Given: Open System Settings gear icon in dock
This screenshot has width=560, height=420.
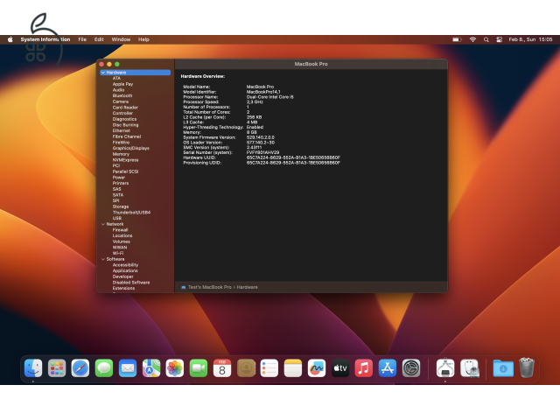Looking at the screenshot, I should click(x=411, y=368).
